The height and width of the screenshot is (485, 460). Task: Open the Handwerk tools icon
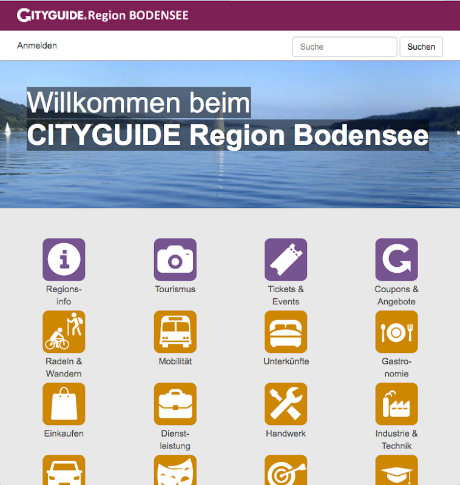[x=286, y=404]
